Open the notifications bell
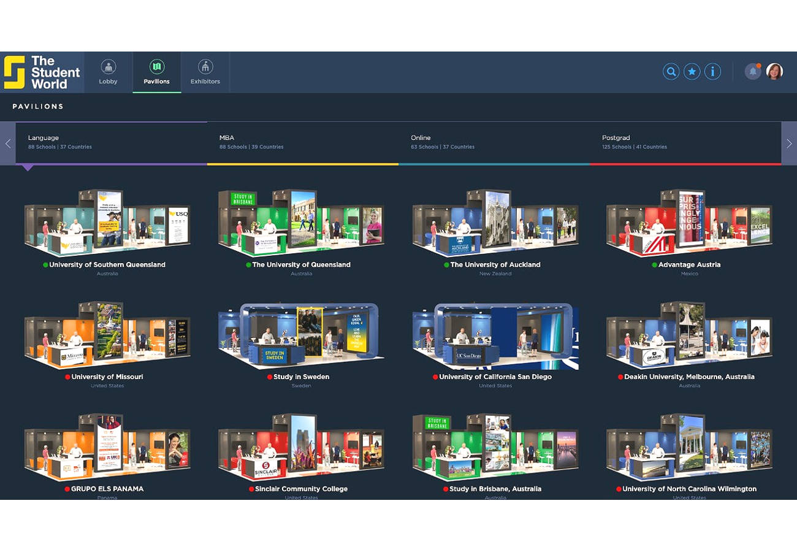The image size is (797, 552). (x=753, y=72)
